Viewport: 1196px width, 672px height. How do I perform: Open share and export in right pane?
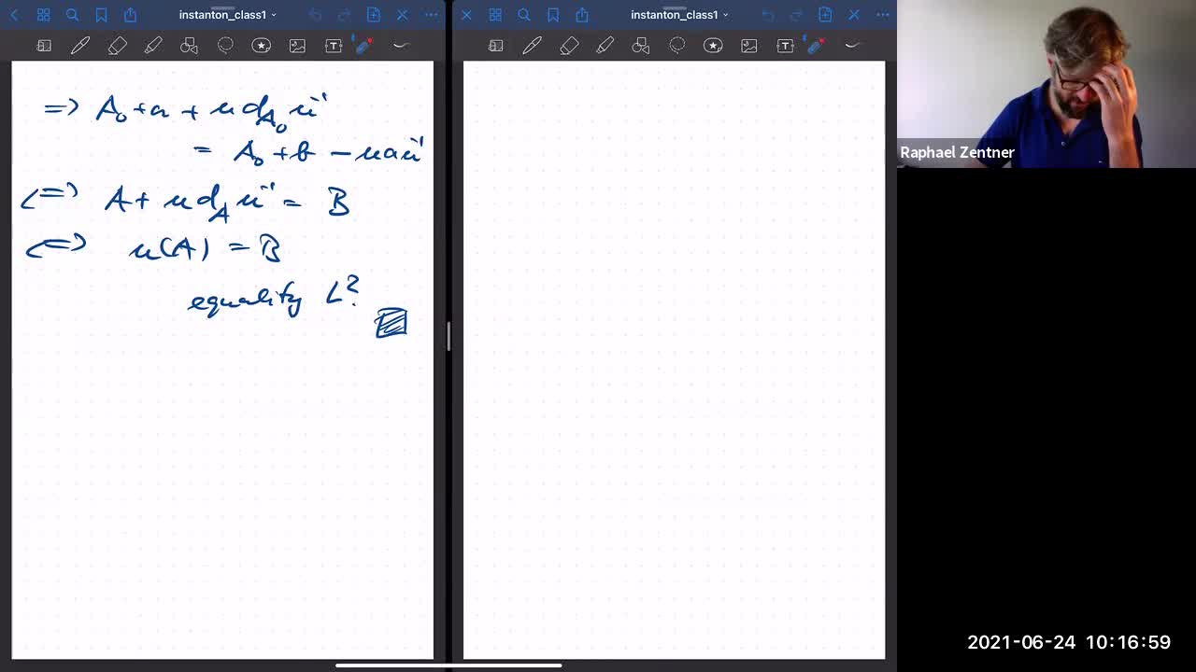[x=582, y=15]
